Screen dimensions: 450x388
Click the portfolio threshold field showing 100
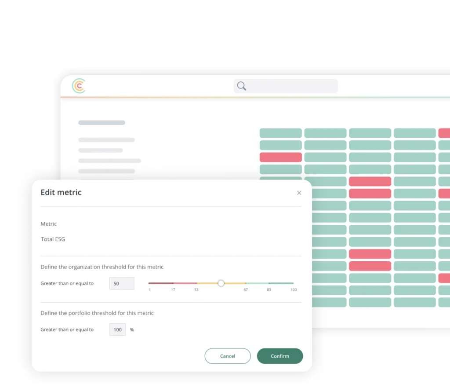pos(117,329)
